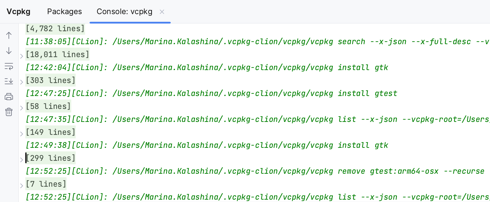The image size is (490, 202).
Task: Click the [303 lines] placeholder text
Action: pos(51,80)
